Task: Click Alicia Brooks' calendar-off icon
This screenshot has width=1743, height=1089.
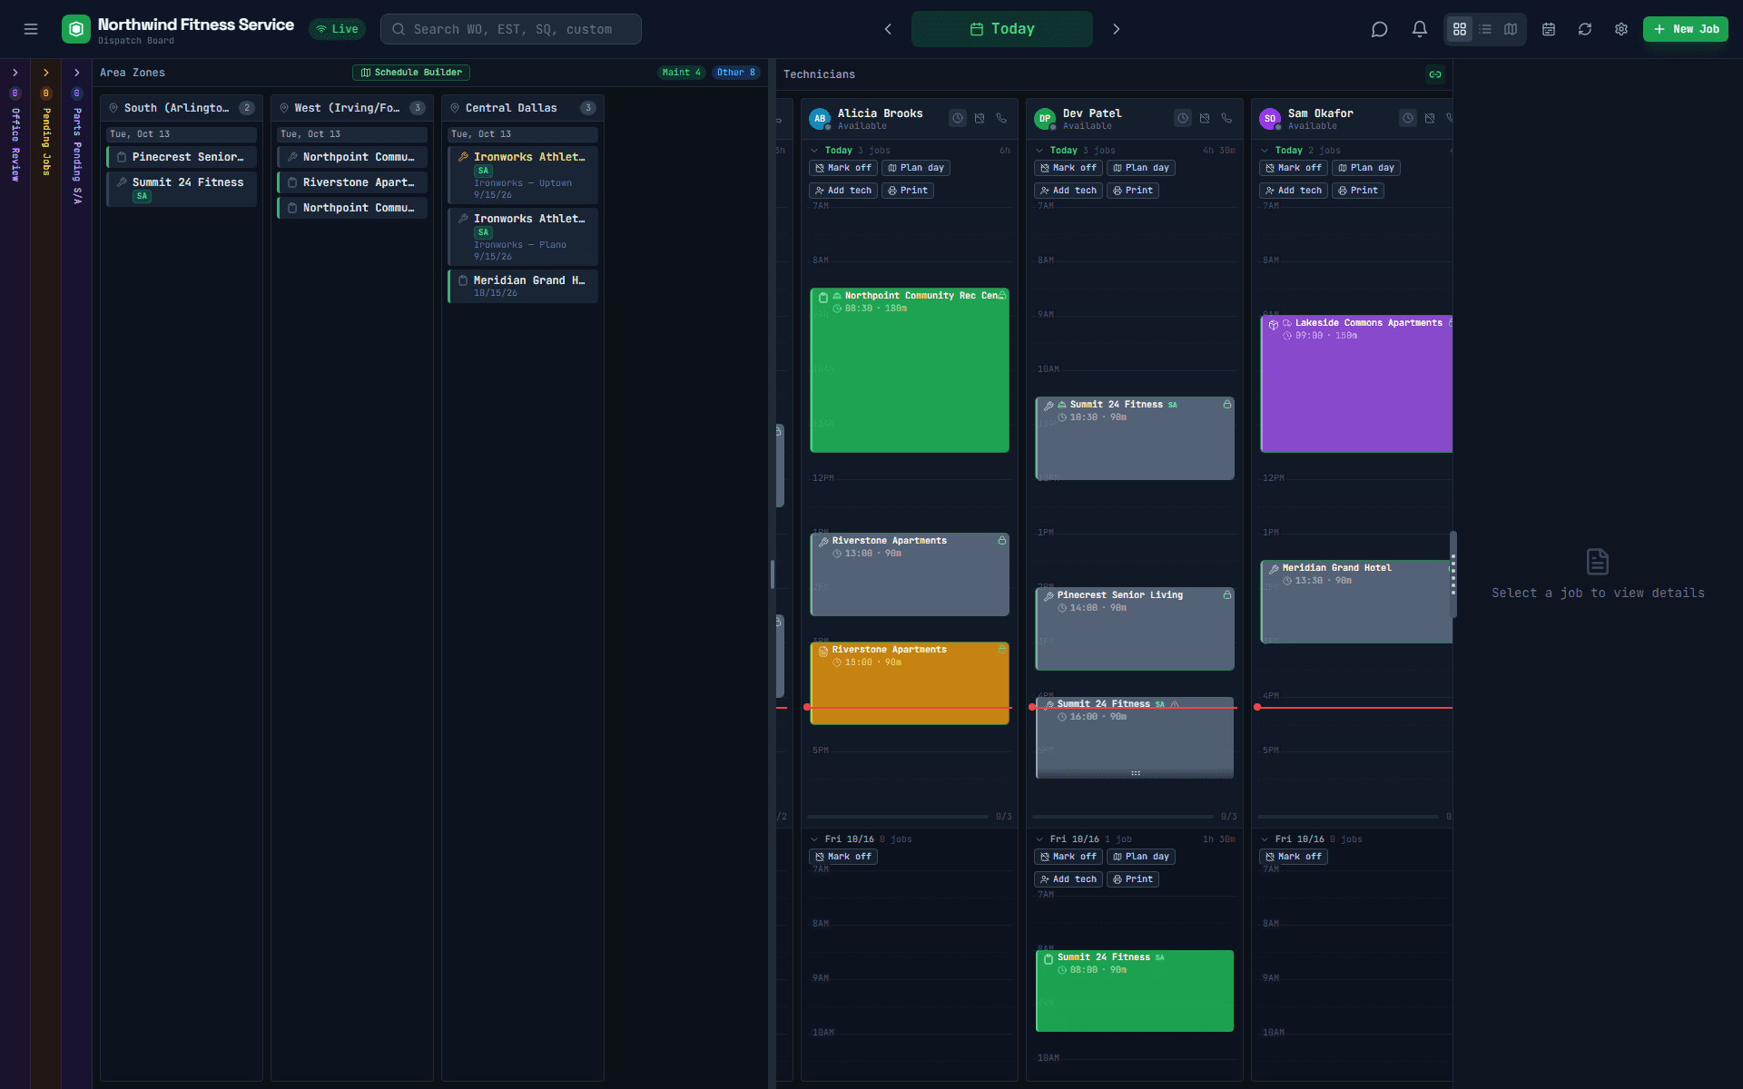Action: pos(980,118)
